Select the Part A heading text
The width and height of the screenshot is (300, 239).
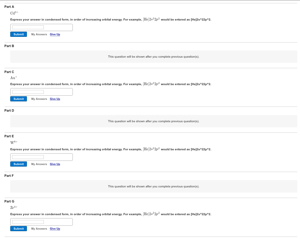(9, 7)
